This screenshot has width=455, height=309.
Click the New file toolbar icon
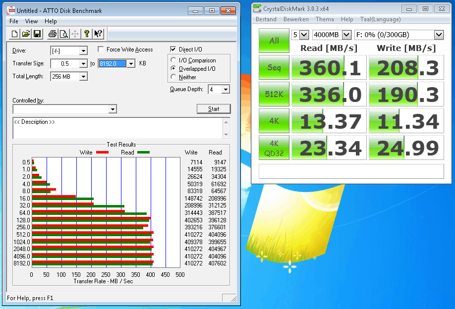[x=14, y=34]
